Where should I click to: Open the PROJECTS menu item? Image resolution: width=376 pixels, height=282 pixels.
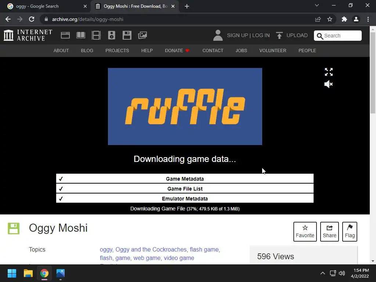pos(117,51)
